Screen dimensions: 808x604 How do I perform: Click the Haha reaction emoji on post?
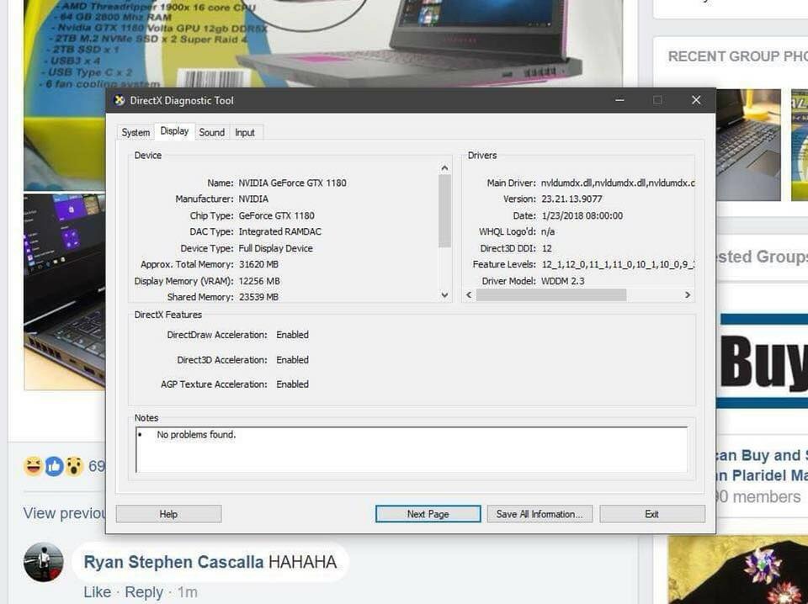[33, 467]
